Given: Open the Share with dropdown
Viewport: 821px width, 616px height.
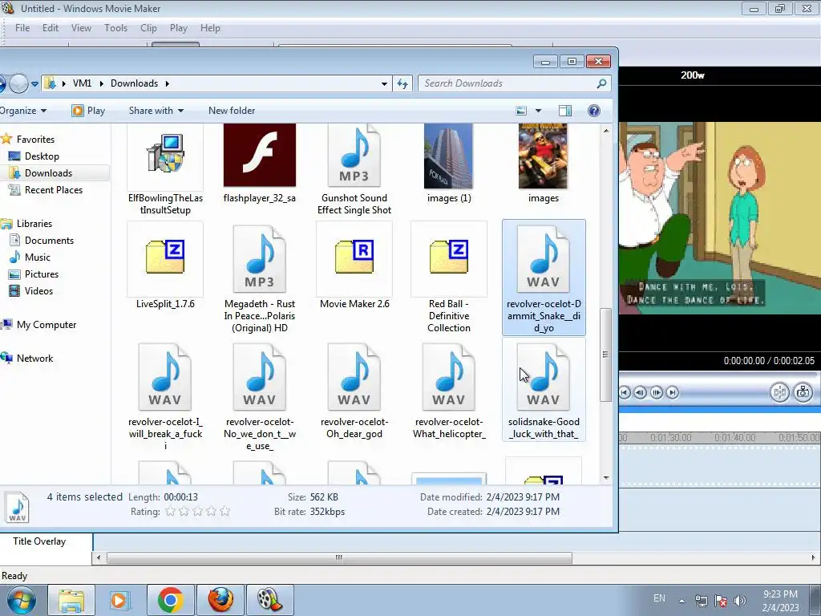Looking at the screenshot, I should (x=156, y=111).
